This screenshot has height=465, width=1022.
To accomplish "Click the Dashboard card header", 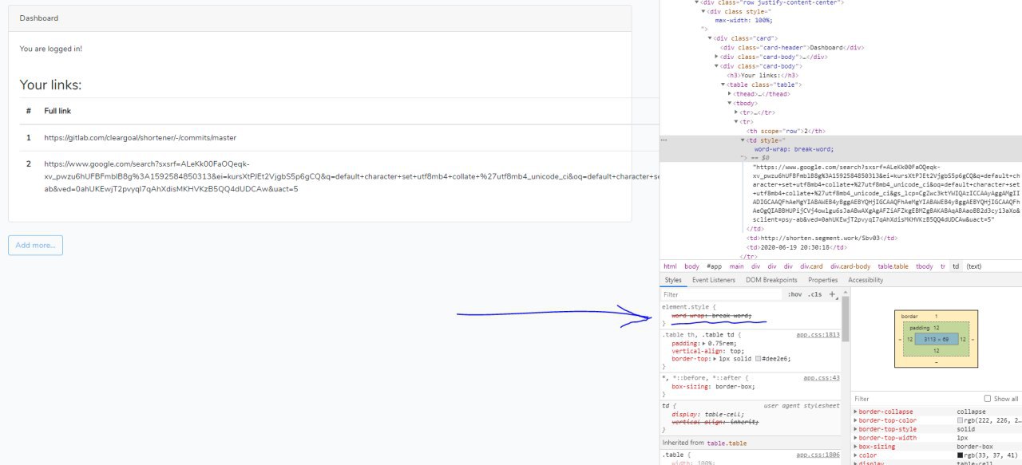I will point(319,18).
